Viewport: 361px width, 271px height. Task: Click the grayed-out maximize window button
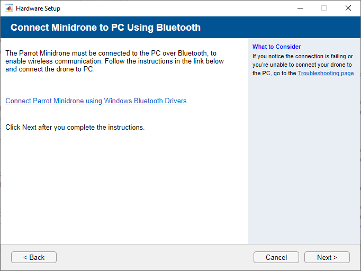pos(324,8)
